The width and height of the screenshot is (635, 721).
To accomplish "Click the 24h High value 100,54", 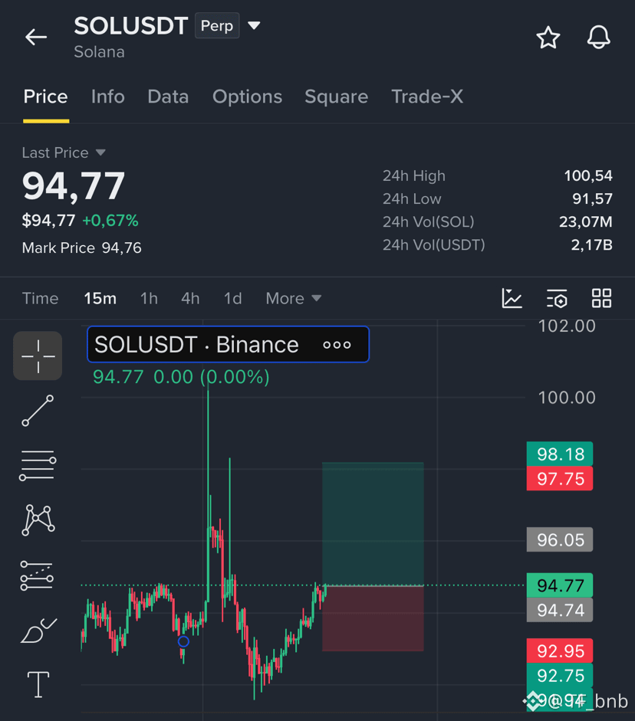I will click(588, 175).
